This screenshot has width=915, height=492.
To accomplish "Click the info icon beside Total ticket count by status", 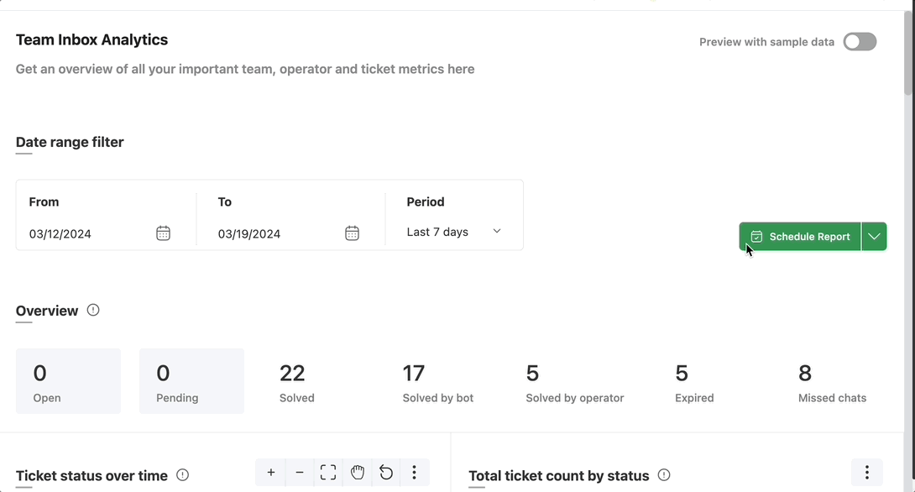I will point(664,475).
